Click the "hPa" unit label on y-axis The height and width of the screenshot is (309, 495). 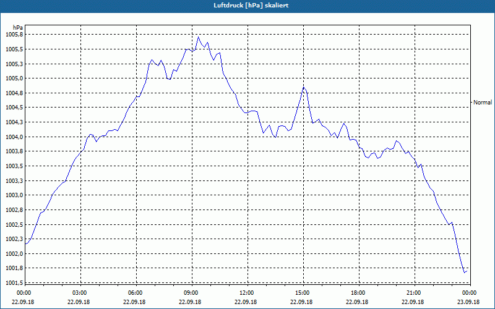pyautogui.click(x=18, y=27)
